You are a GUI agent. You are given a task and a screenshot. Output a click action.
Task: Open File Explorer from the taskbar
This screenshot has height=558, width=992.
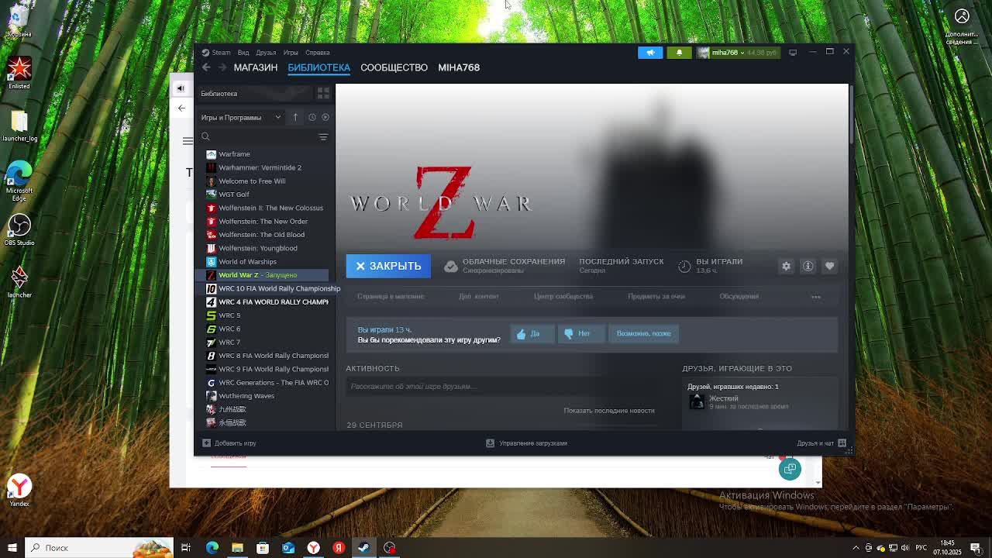pyautogui.click(x=237, y=548)
